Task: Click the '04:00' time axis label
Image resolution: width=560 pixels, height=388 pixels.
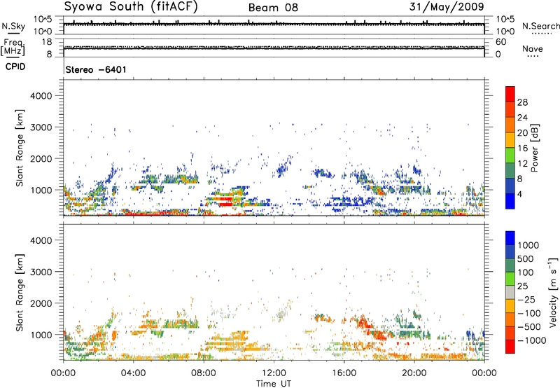Action: pyautogui.click(x=133, y=373)
